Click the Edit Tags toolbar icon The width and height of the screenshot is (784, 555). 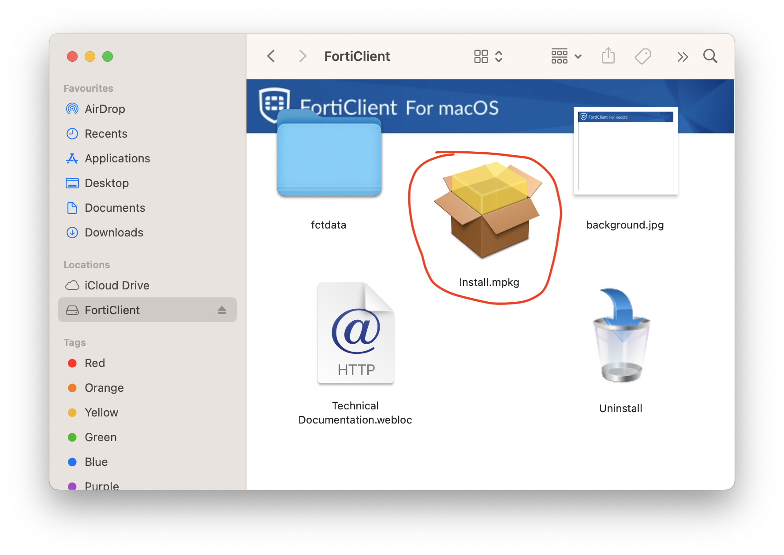pyautogui.click(x=643, y=56)
